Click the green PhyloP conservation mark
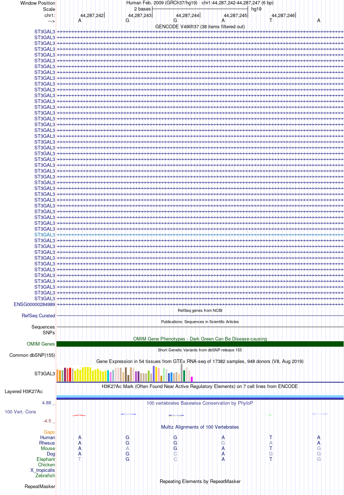The height and width of the screenshot is (495, 344). [270, 415]
